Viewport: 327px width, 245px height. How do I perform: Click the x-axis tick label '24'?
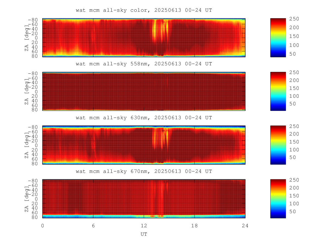point(245,225)
